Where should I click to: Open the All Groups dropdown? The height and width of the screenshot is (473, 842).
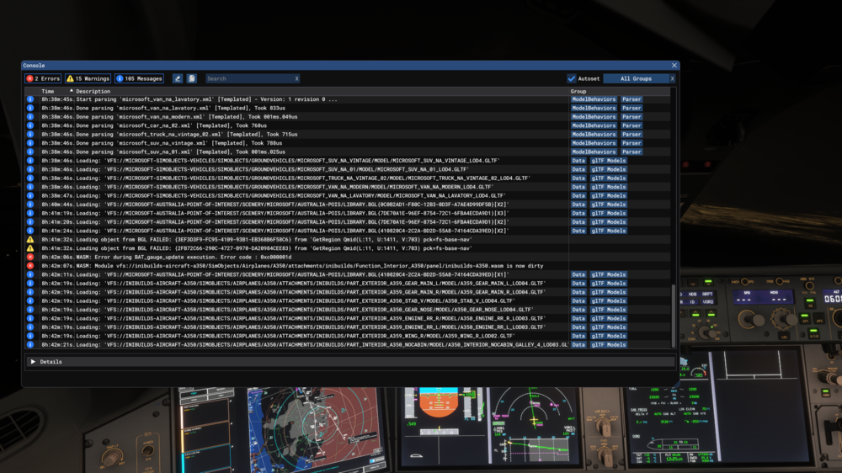pos(636,78)
